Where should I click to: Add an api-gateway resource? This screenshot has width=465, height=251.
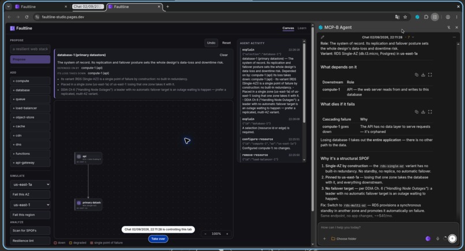pyautogui.click(x=30, y=162)
